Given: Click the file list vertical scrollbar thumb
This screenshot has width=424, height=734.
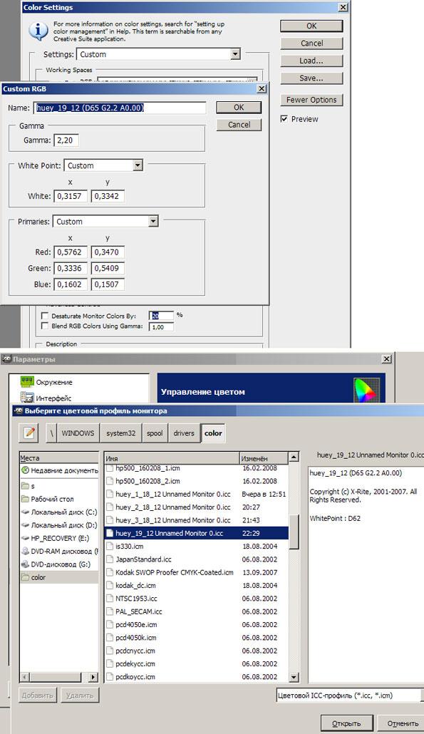Looking at the screenshot, I should 294,532.
